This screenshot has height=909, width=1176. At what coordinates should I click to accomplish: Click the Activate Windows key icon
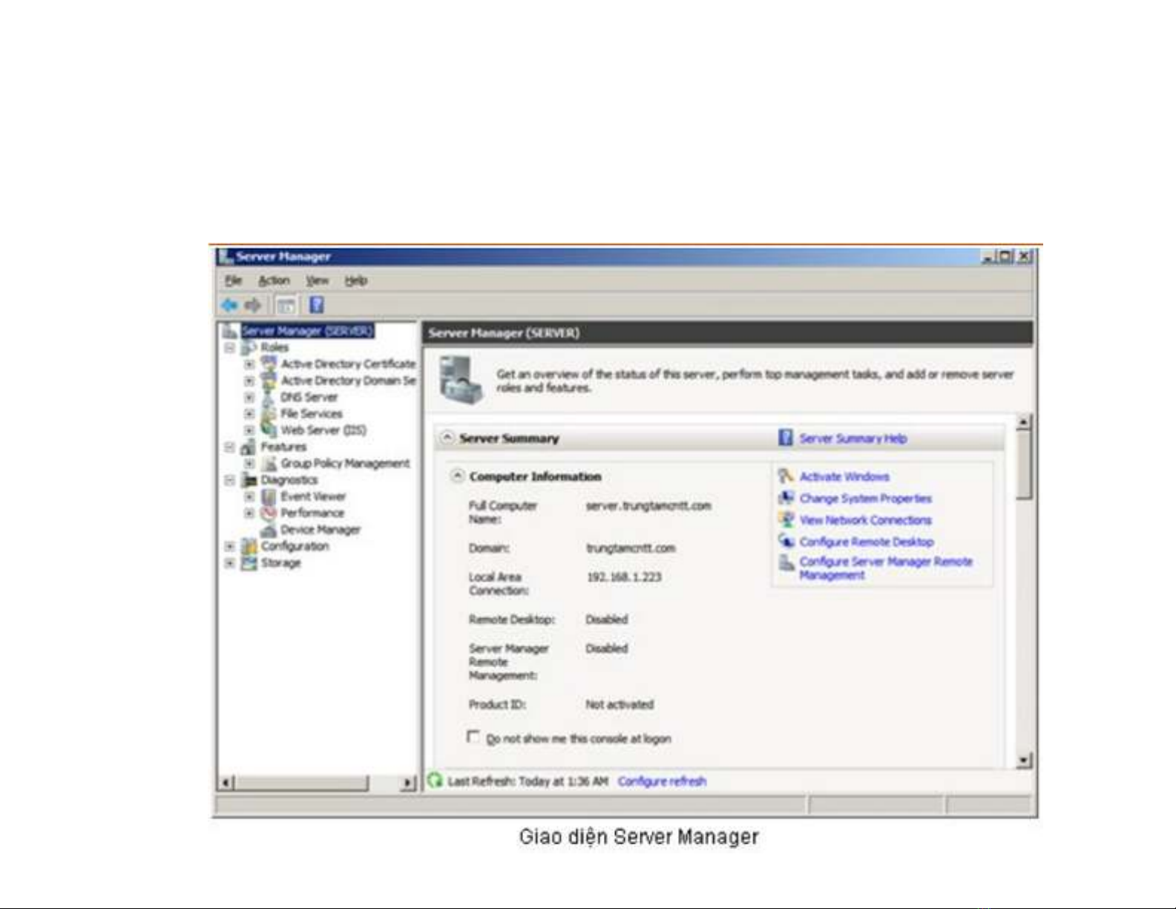[x=786, y=476]
